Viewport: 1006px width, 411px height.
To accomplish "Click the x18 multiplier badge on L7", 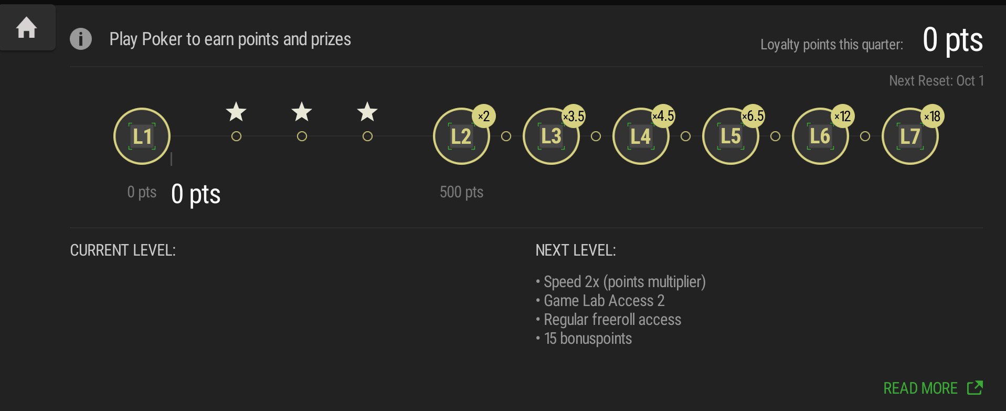I will [x=933, y=116].
